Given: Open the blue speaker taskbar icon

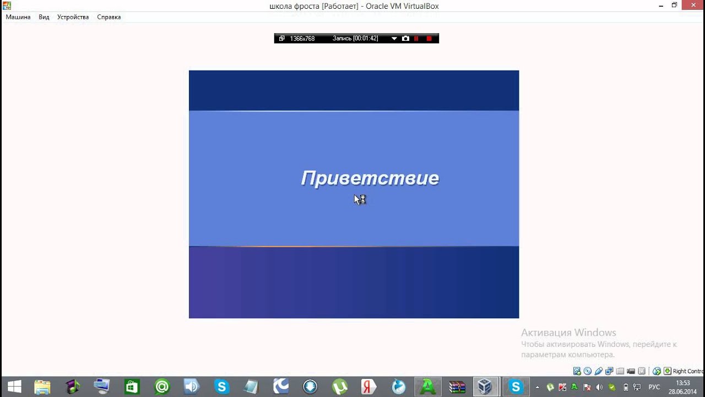Looking at the screenshot, I should coord(192,387).
